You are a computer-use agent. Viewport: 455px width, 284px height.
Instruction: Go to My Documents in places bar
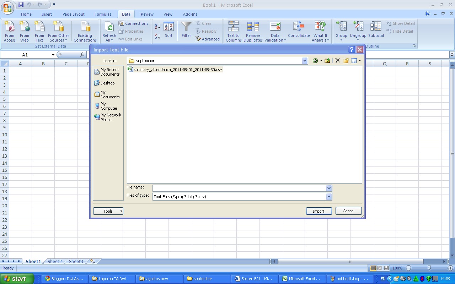point(108,94)
